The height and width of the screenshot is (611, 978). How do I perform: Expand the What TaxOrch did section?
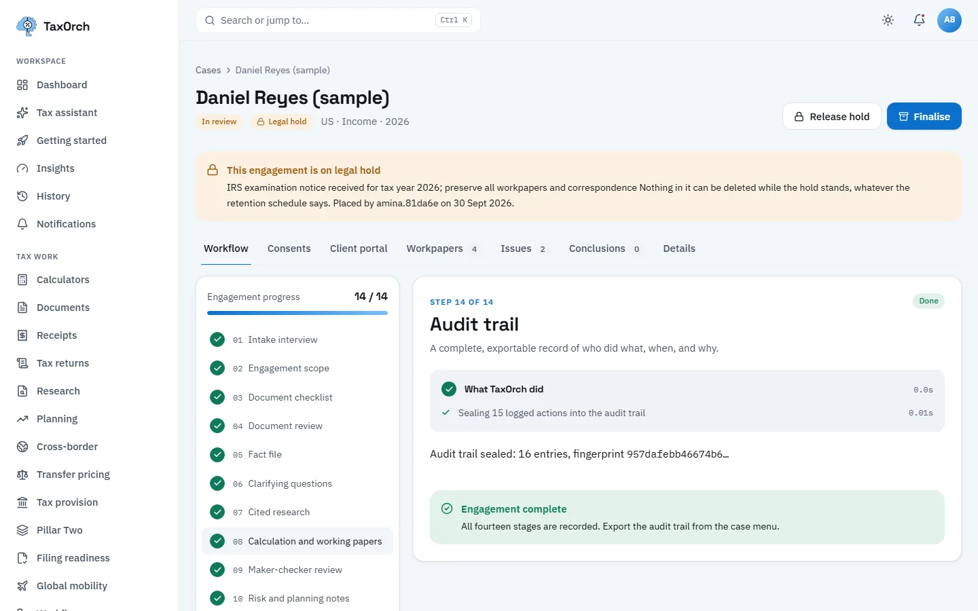687,389
